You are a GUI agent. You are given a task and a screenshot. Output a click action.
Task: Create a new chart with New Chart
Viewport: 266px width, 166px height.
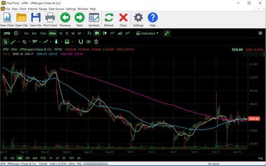click(x=7, y=20)
